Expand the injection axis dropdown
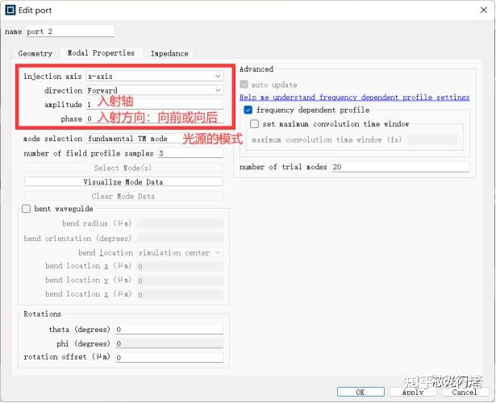This screenshot has height=403, width=496. [x=155, y=77]
